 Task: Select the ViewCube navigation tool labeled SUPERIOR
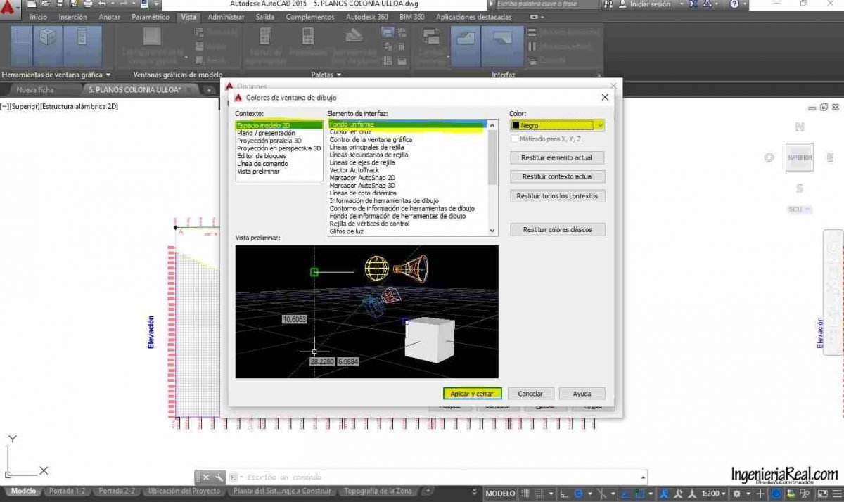800,157
